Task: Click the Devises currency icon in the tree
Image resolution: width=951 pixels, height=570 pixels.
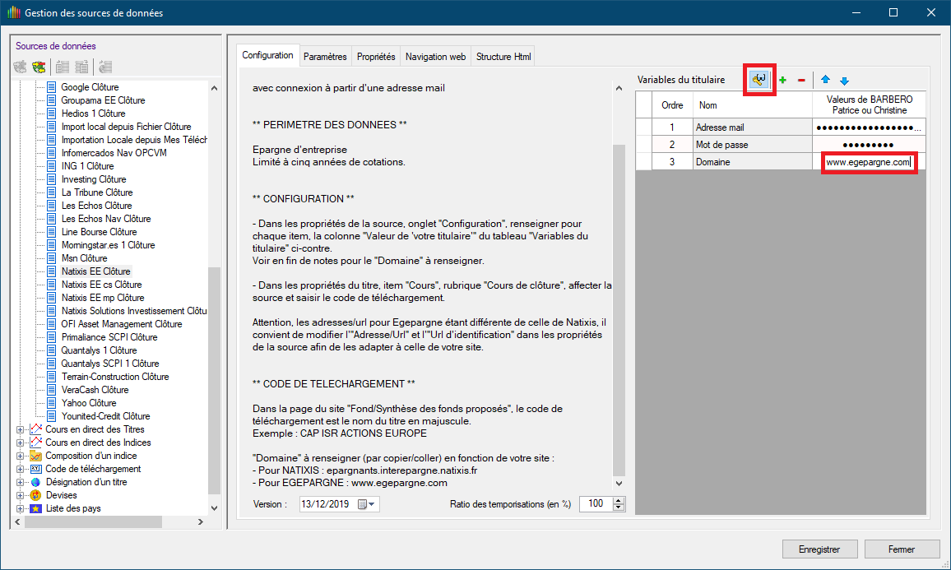Action: (35, 495)
